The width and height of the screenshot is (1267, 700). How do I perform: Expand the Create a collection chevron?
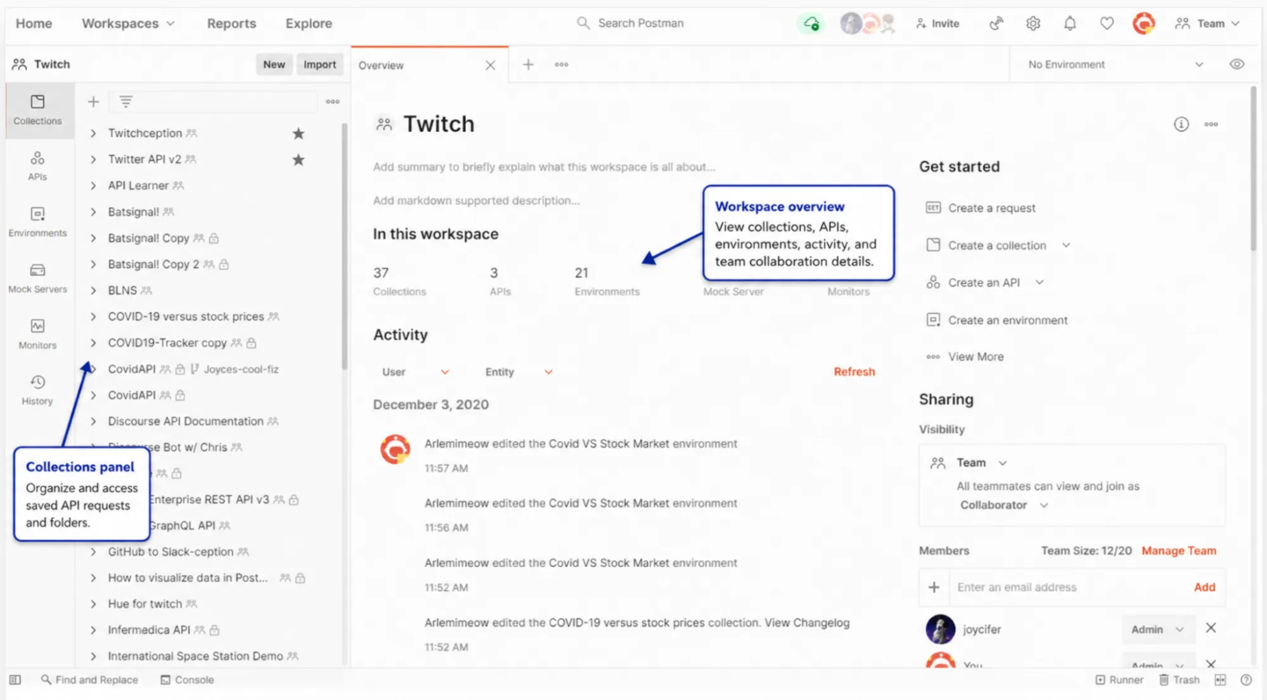[x=1066, y=245]
